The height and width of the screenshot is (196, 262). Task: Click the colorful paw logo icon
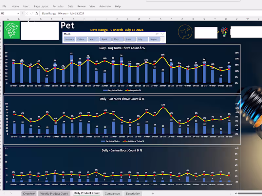click(224, 33)
